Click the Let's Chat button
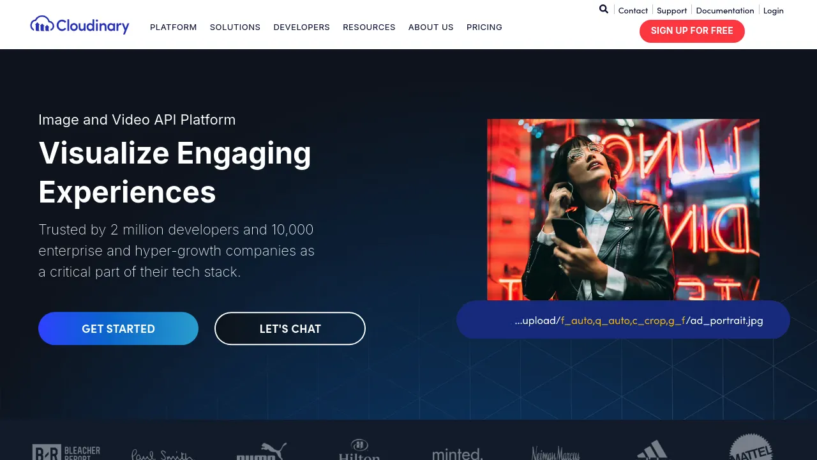817x460 pixels. (x=290, y=328)
